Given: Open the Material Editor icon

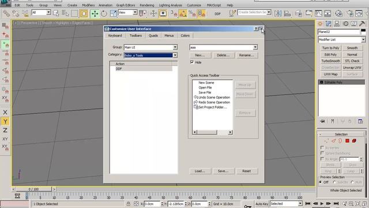Looking at the screenshot, I should [x=338, y=13].
